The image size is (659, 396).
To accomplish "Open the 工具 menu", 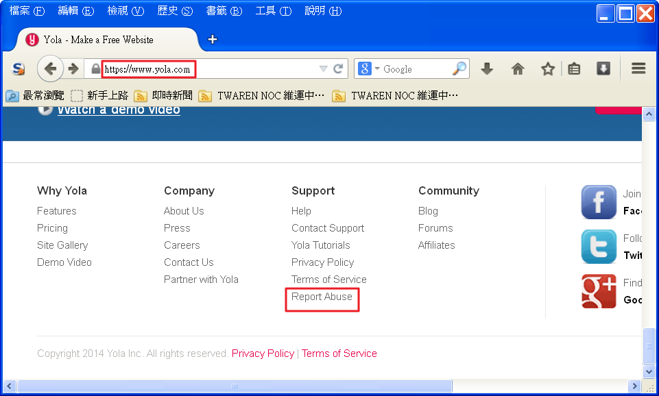I will tap(273, 11).
